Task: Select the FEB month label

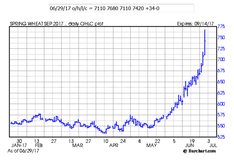Action: coord(38,146)
